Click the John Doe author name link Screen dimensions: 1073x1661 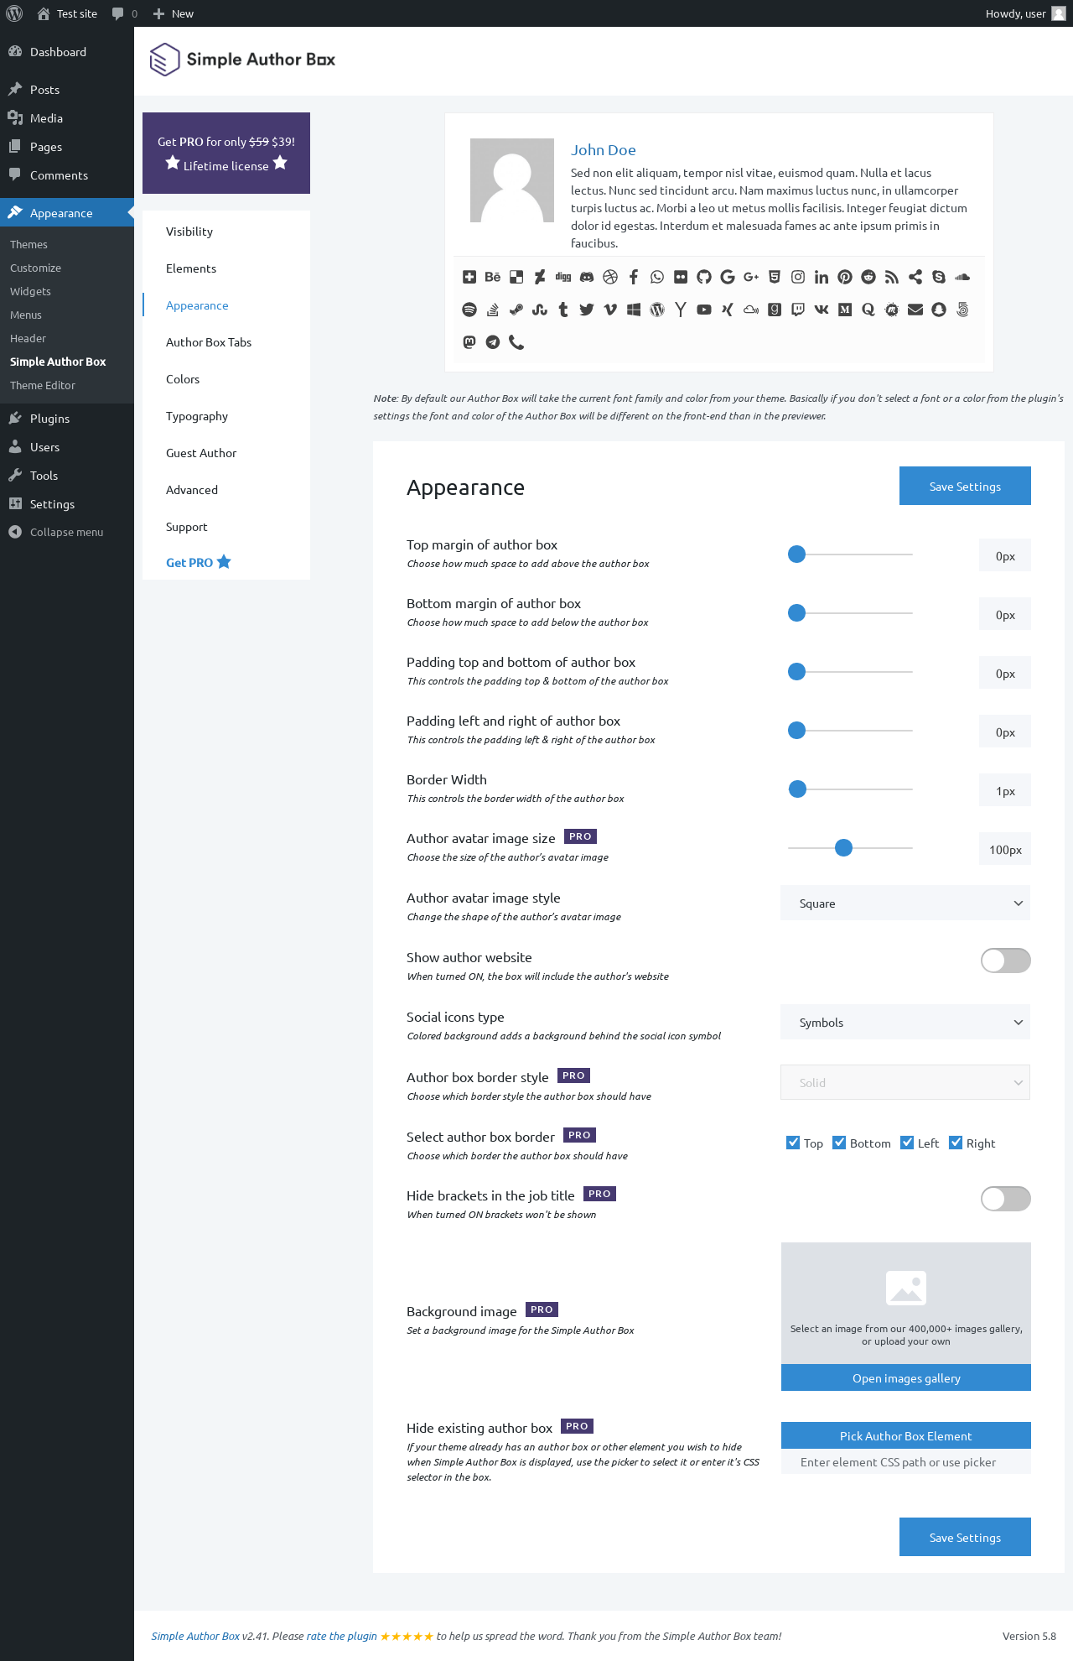604,150
